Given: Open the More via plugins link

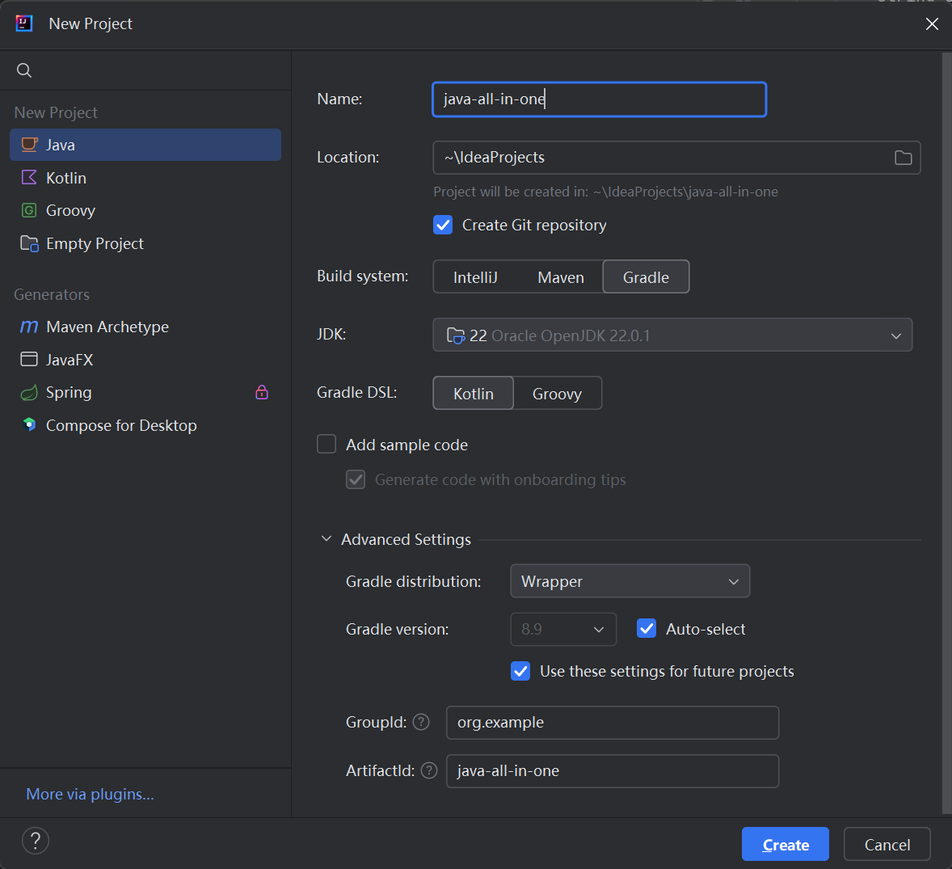Looking at the screenshot, I should coord(90,794).
